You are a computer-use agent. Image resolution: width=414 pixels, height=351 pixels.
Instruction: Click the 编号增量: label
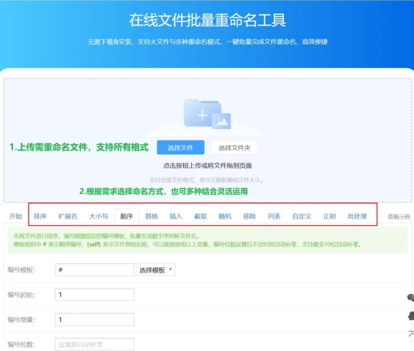[x=21, y=320]
